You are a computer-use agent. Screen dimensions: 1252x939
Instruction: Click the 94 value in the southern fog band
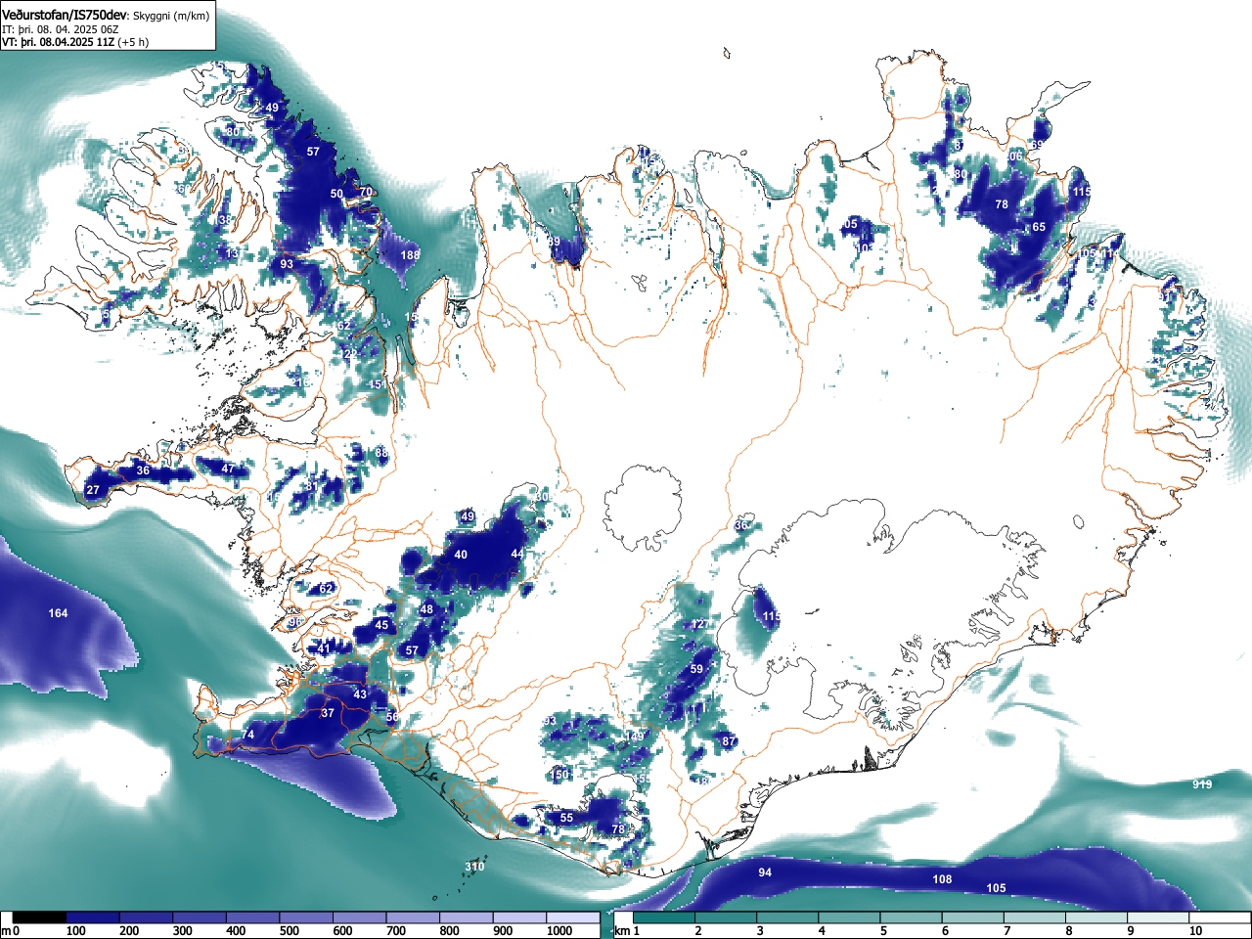click(x=765, y=872)
